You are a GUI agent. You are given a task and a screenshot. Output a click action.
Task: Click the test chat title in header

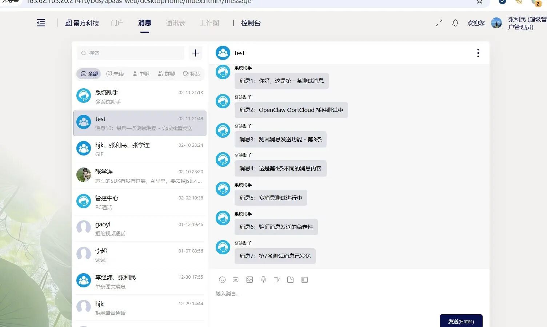pyautogui.click(x=239, y=53)
